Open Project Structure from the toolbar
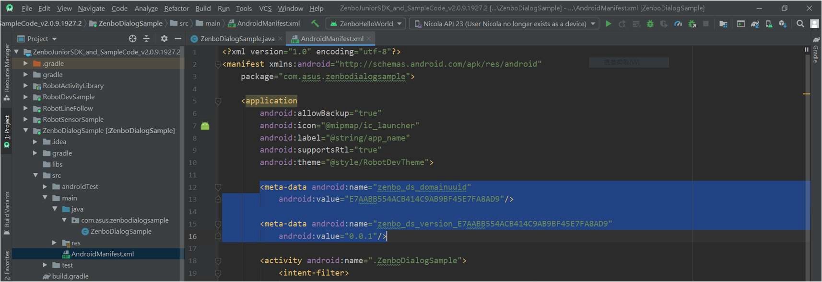The image size is (822, 282). 723,23
